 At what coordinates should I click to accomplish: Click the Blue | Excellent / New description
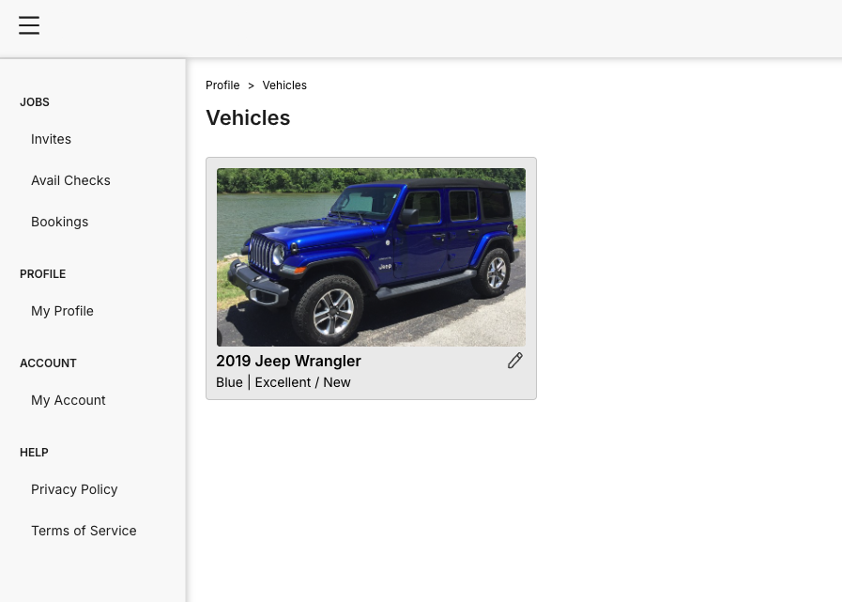(283, 382)
